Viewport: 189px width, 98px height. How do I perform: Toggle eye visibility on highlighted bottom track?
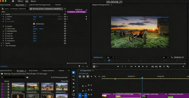[91, 94]
